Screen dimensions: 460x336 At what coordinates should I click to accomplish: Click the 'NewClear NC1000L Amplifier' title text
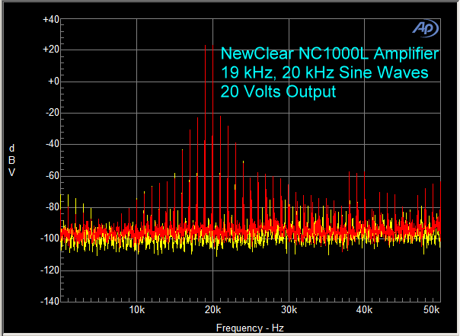(329, 54)
